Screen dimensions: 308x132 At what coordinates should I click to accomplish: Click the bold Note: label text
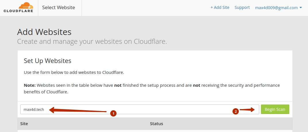[30, 85]
